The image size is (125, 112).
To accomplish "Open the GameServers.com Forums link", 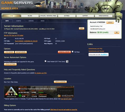I will pos(96,51).
